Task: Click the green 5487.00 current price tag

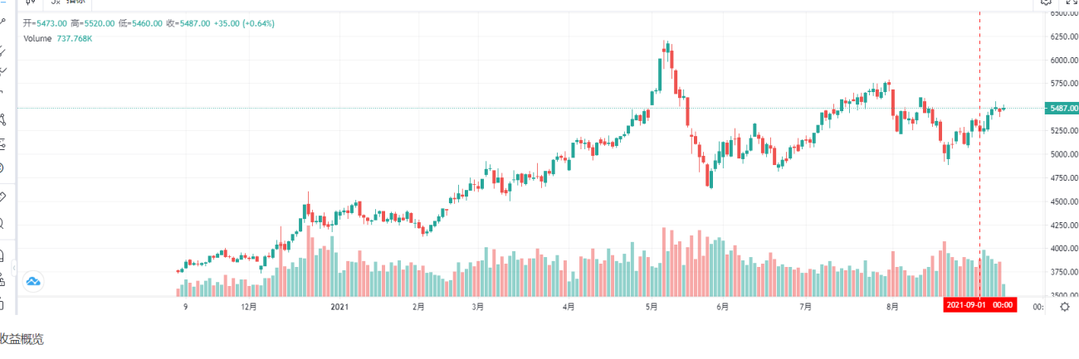Action: pyautogui.click(x=1062, y=108)
